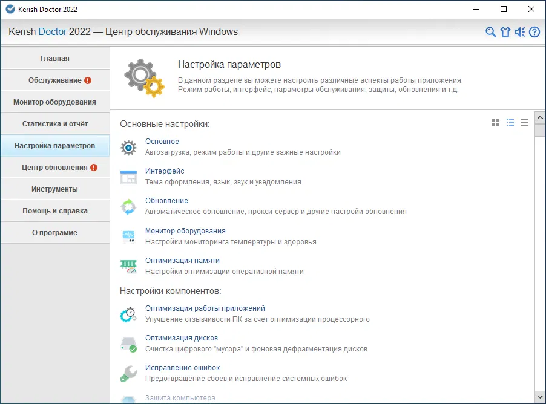The image size is (546, 404).
Task: Open the search magnifier icon
Action: [x=491, y=32]
